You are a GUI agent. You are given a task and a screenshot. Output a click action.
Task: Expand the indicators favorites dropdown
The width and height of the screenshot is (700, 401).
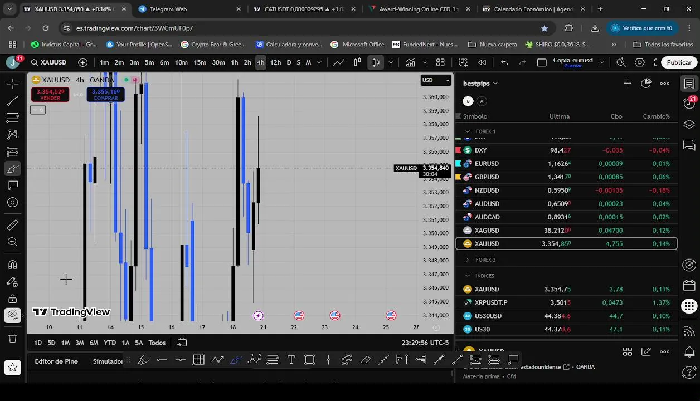tap(425, 62)
